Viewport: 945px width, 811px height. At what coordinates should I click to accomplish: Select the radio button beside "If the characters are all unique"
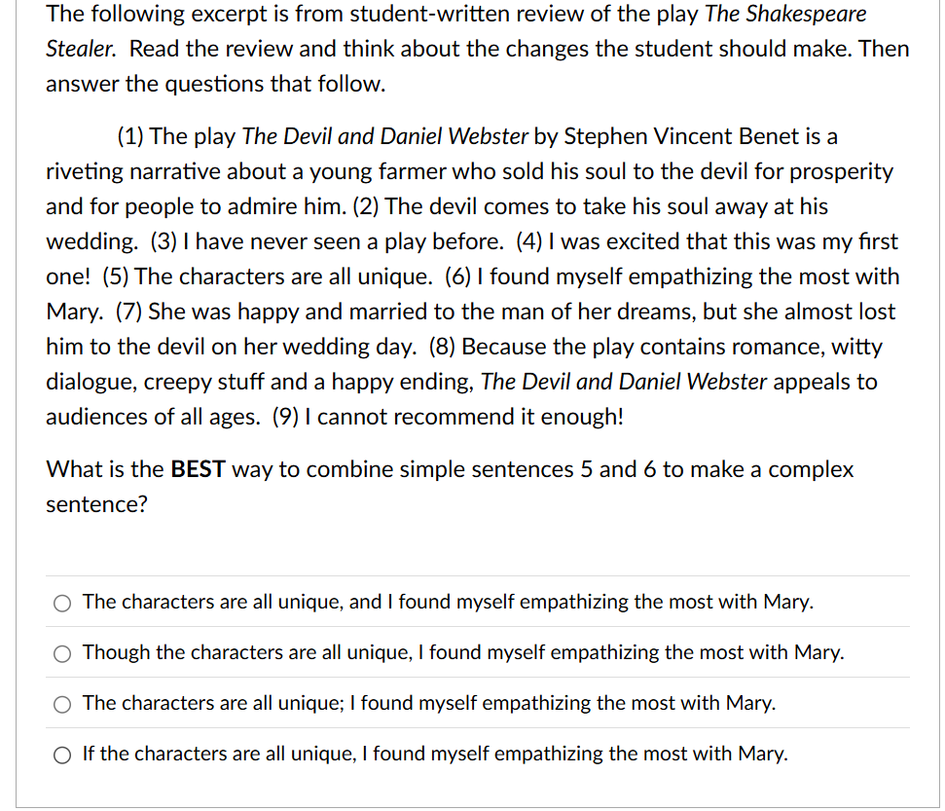[x=61, y=755]
